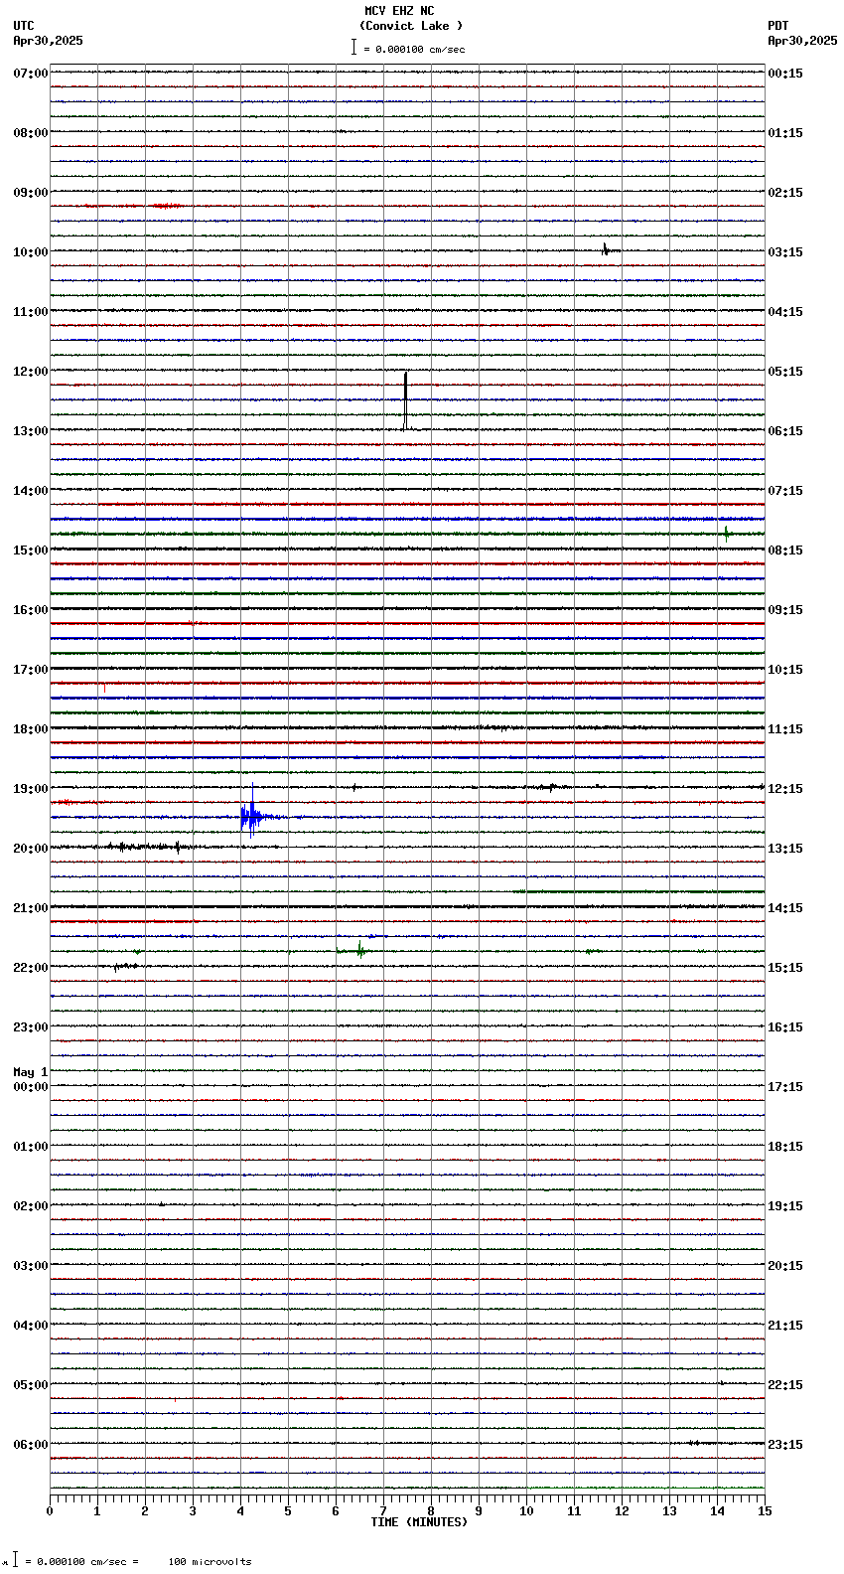Click the "11:15" PDT row label

click(x=785, y=729)
